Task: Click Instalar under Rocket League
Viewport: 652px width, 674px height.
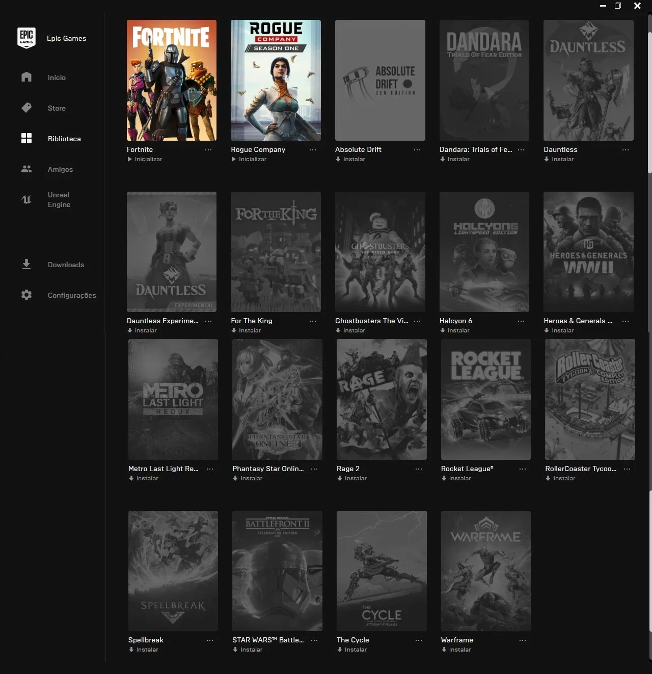Action: click(460, 478)
